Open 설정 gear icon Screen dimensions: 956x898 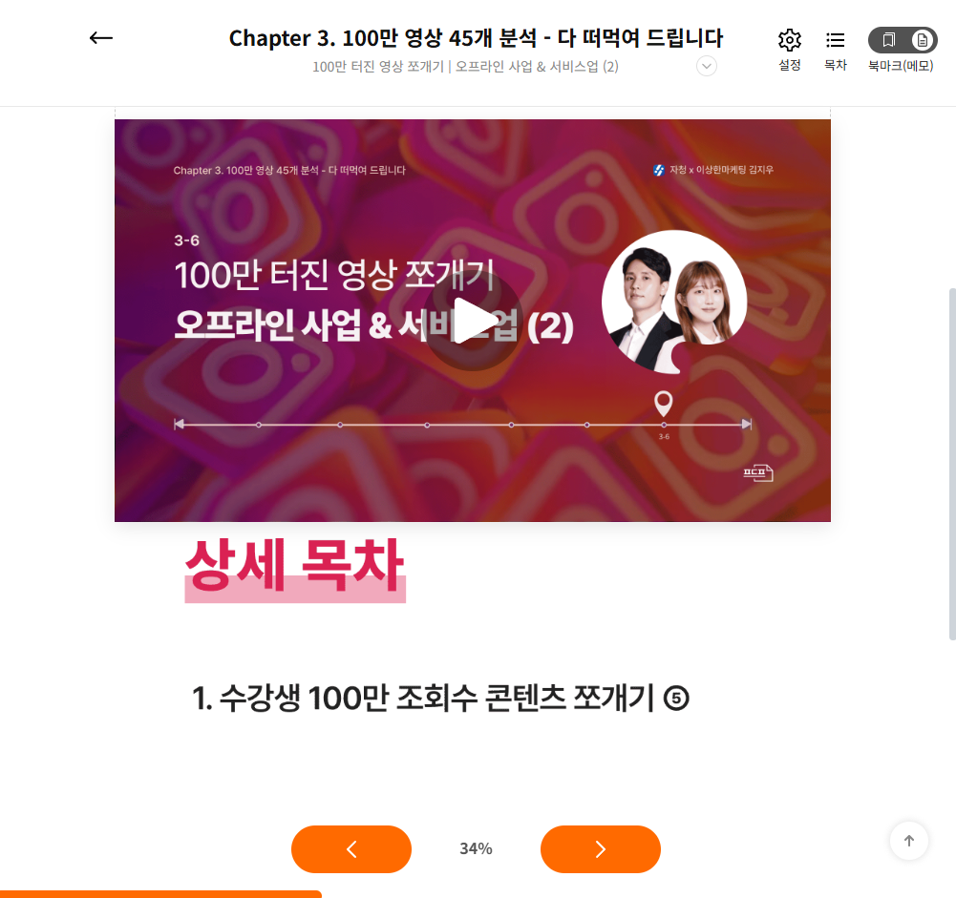(x=790, y=40)
